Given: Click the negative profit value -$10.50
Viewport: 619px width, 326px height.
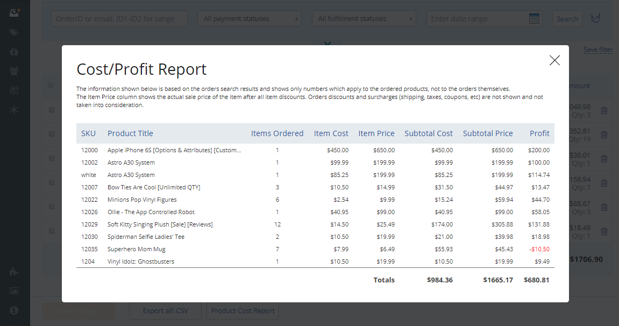Looking at the screenshot, I should (539, 249).
